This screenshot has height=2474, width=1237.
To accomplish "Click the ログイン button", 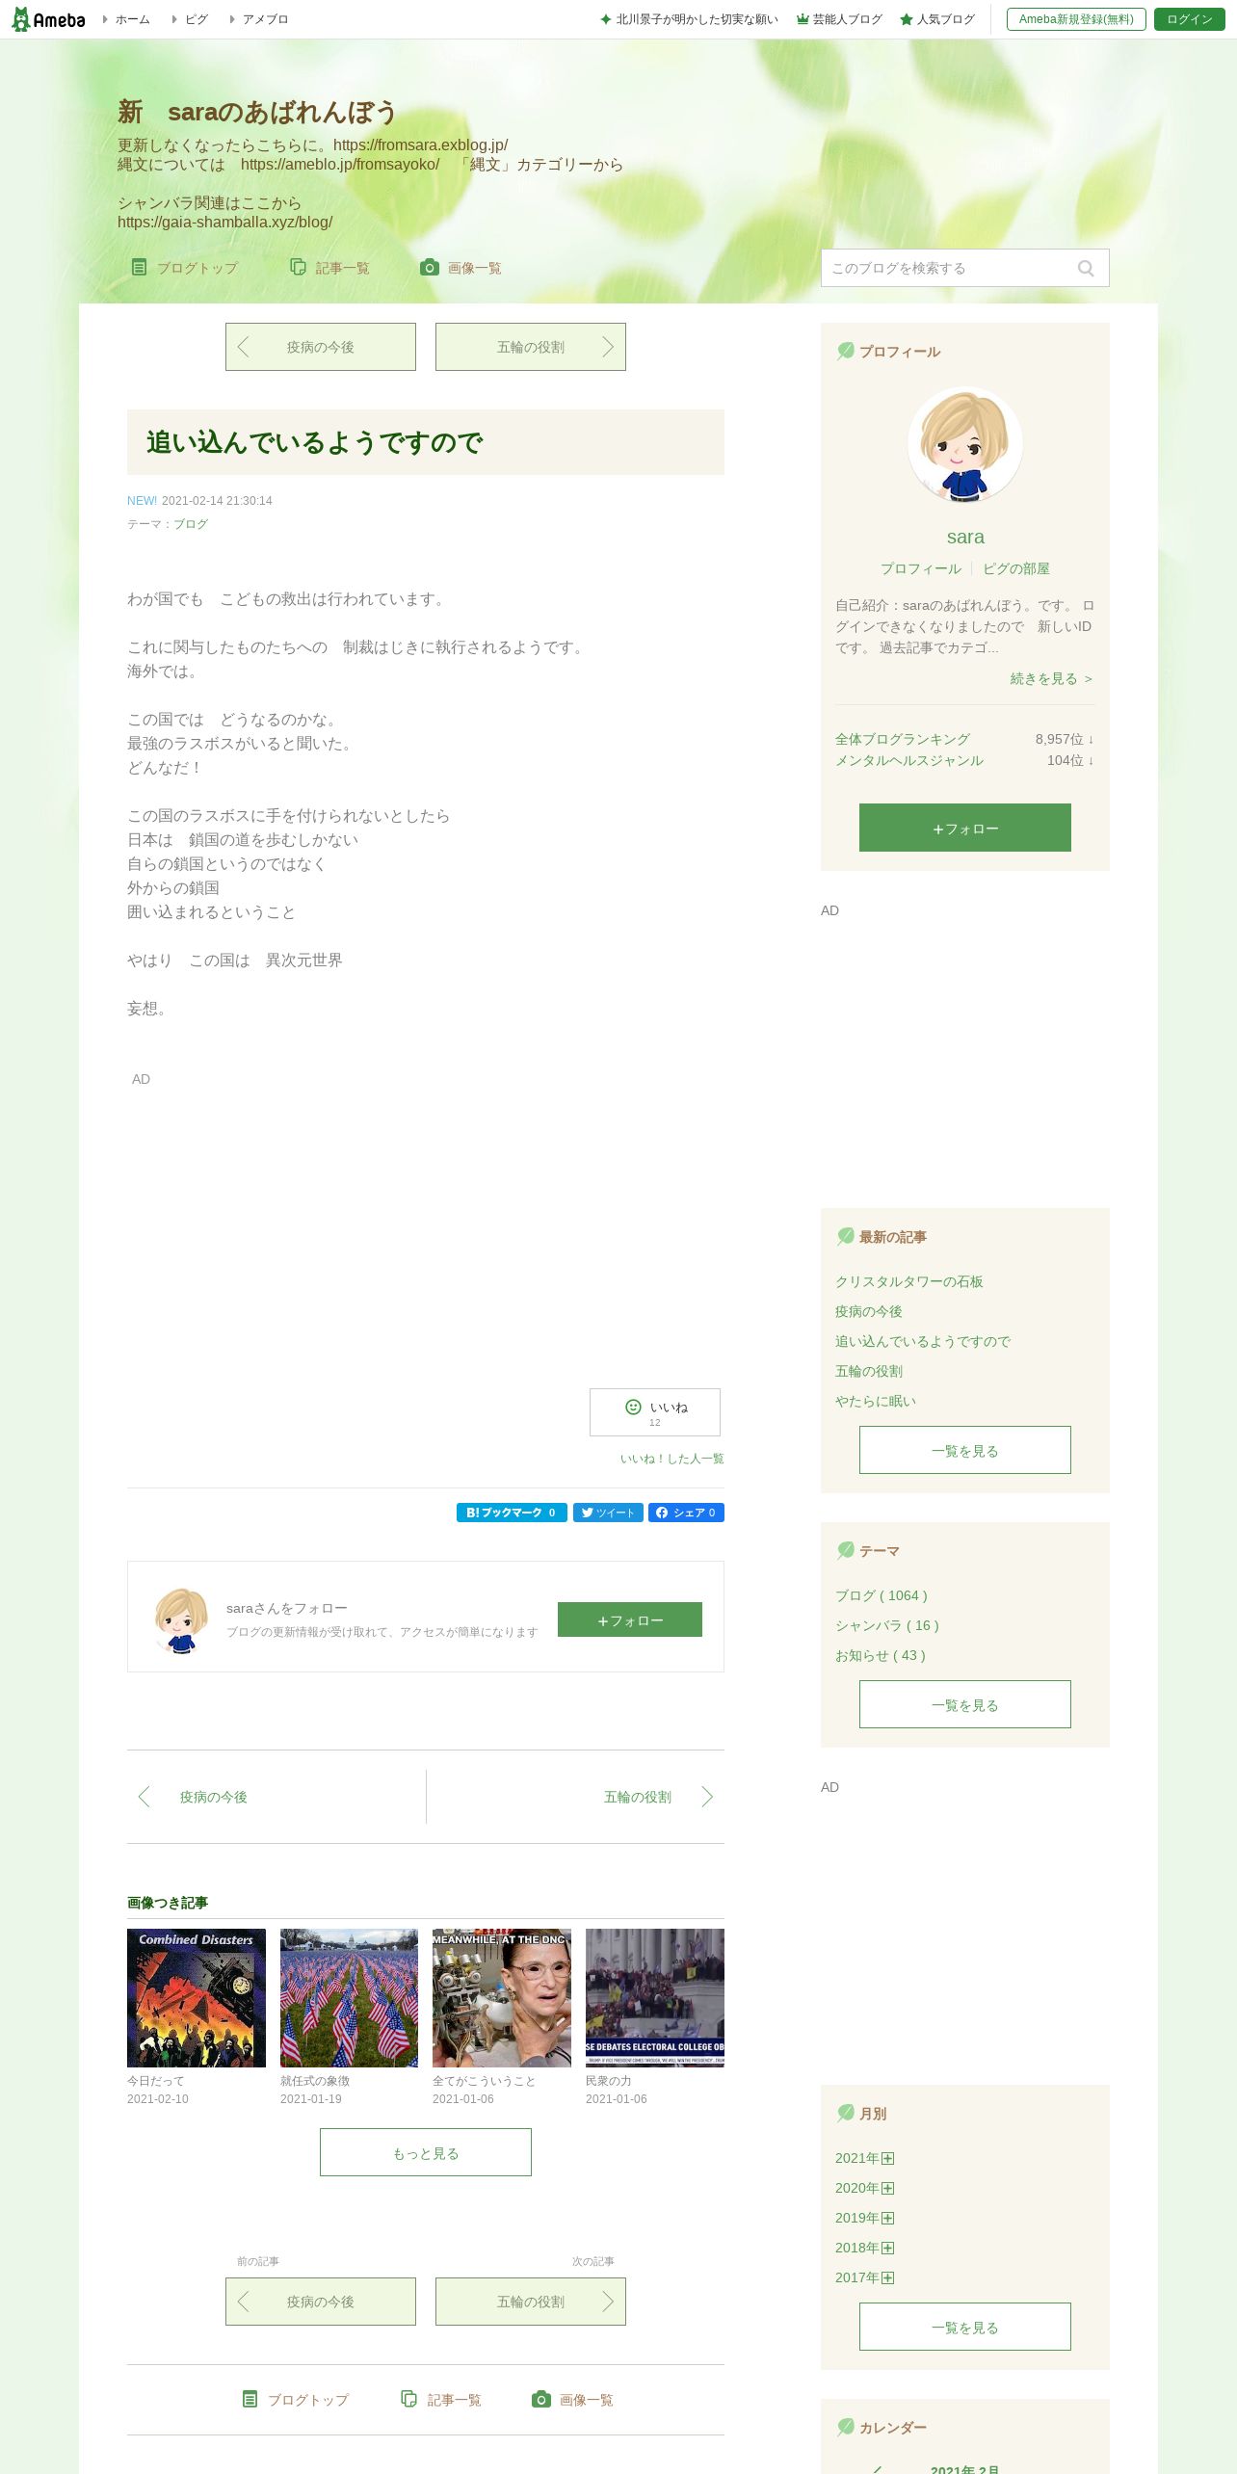I will 1189,19.
